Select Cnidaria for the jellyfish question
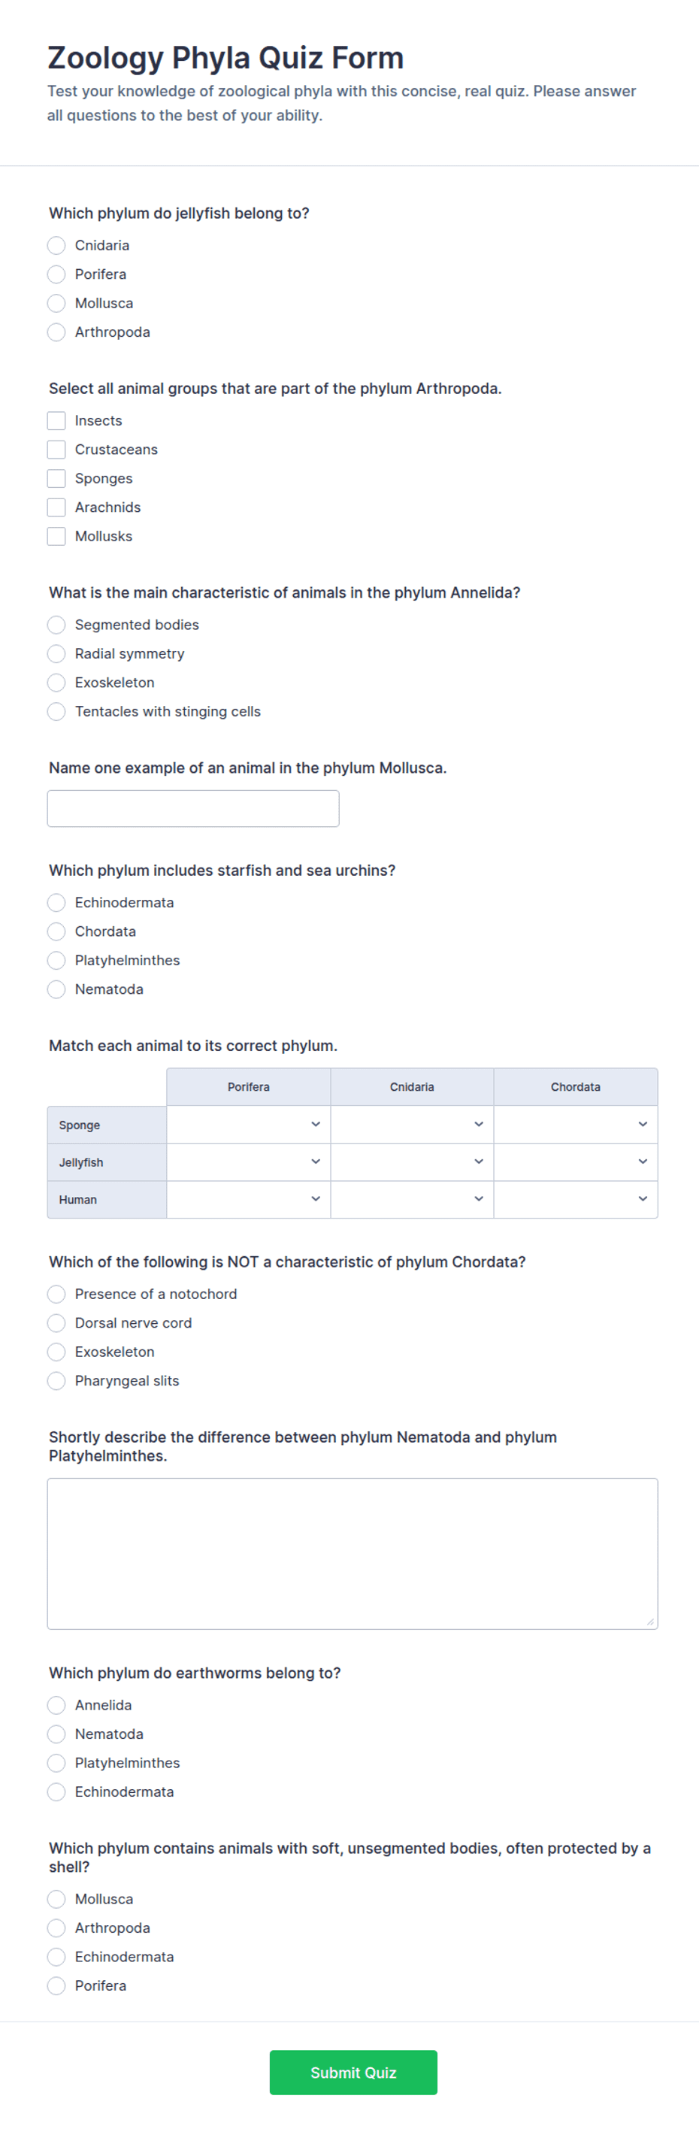 coord(56,246)
